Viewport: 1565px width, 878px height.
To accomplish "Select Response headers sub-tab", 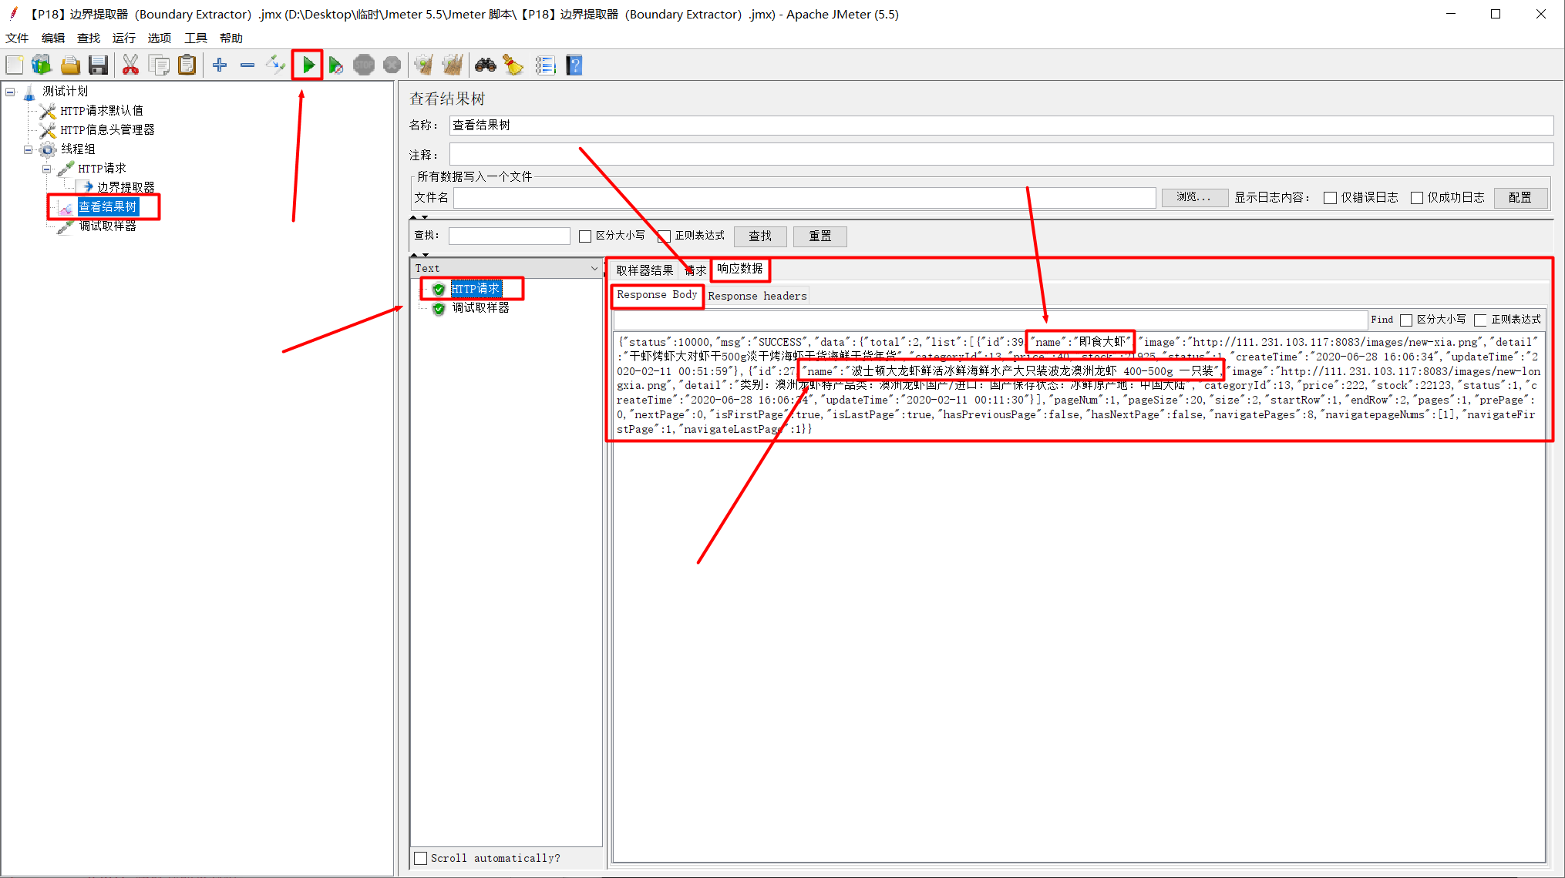I will pyautogui.click(x=757, y=296).
